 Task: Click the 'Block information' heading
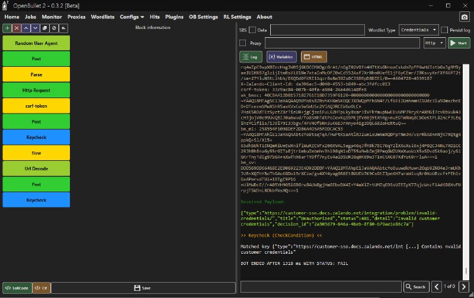pos(153,27)
